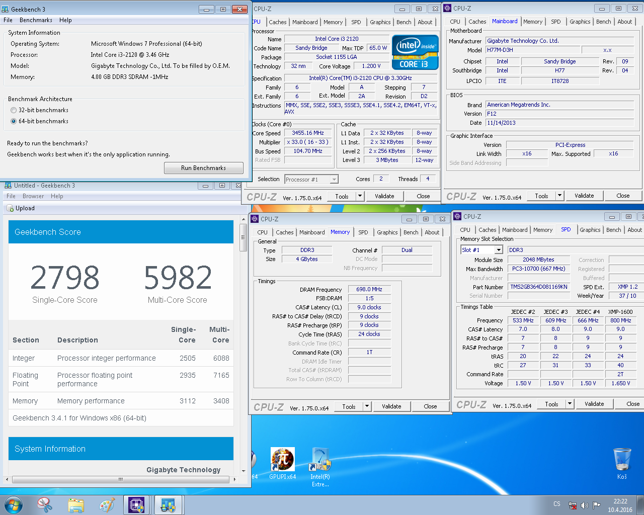Open Memory tab in CPU-Z Mainboard window
This screenshot has width=644, height=515.
click(533, 22)
